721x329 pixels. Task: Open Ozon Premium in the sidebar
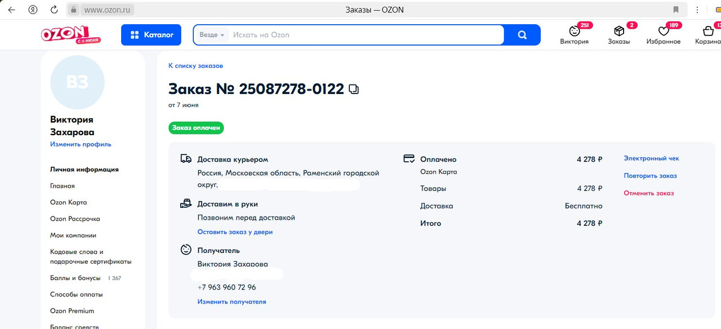coord(72,311)
